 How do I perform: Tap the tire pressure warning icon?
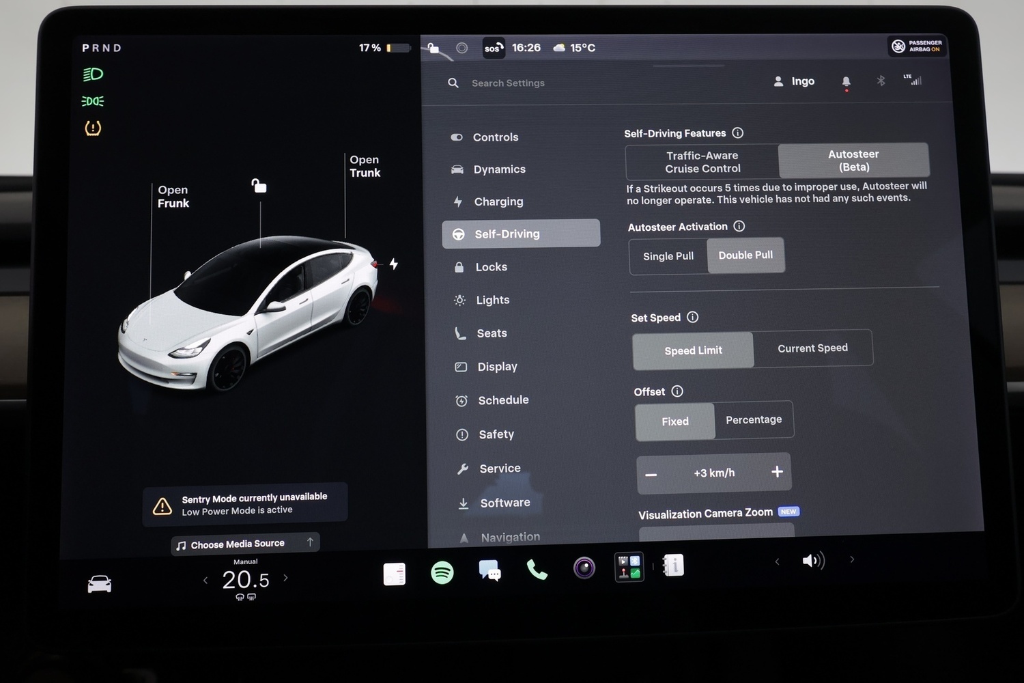pyautogui.click(x=93, y=128)
